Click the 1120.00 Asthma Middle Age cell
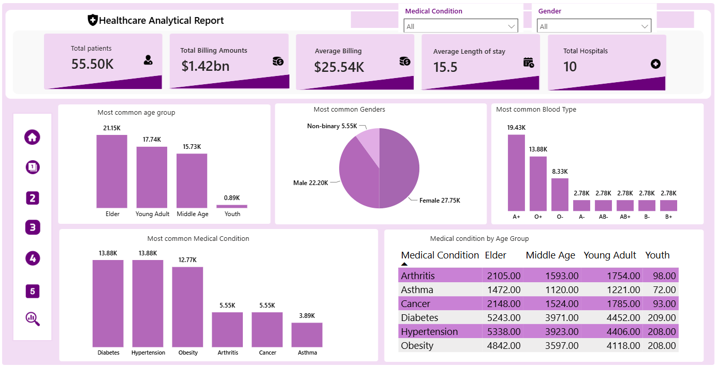Image resolution: width=716 pixels, height=367 pixels. pos(562,289)
